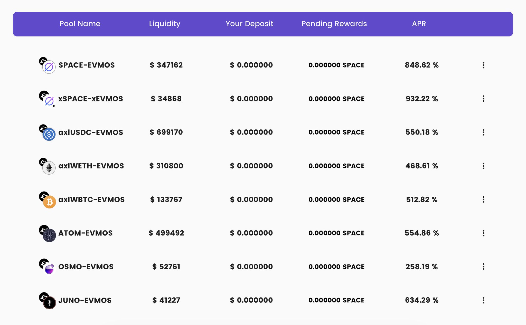Expand options for axlUSDC-EVMOS row

tap(483, 132)
